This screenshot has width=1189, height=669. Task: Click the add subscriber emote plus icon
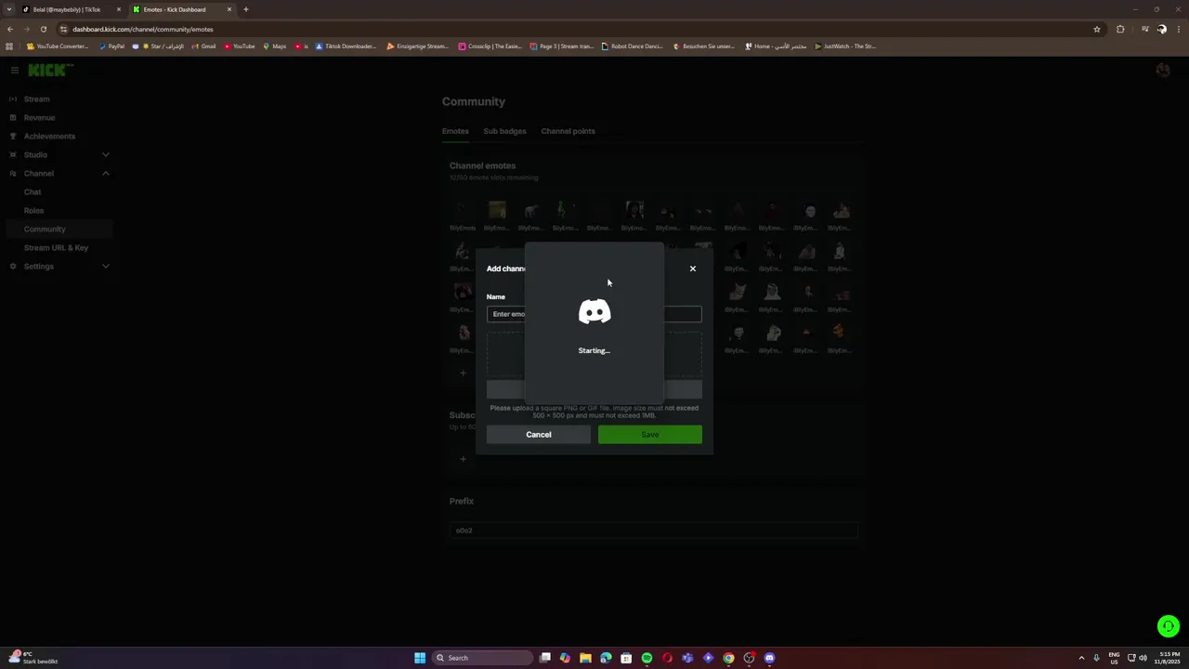463,459
